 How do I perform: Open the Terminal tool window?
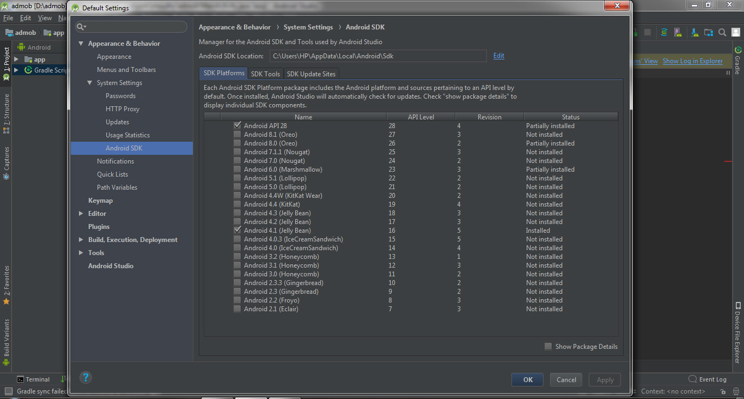pos(33,379)
